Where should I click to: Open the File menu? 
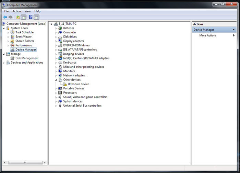pyautogui.click(x=7, y=11)
